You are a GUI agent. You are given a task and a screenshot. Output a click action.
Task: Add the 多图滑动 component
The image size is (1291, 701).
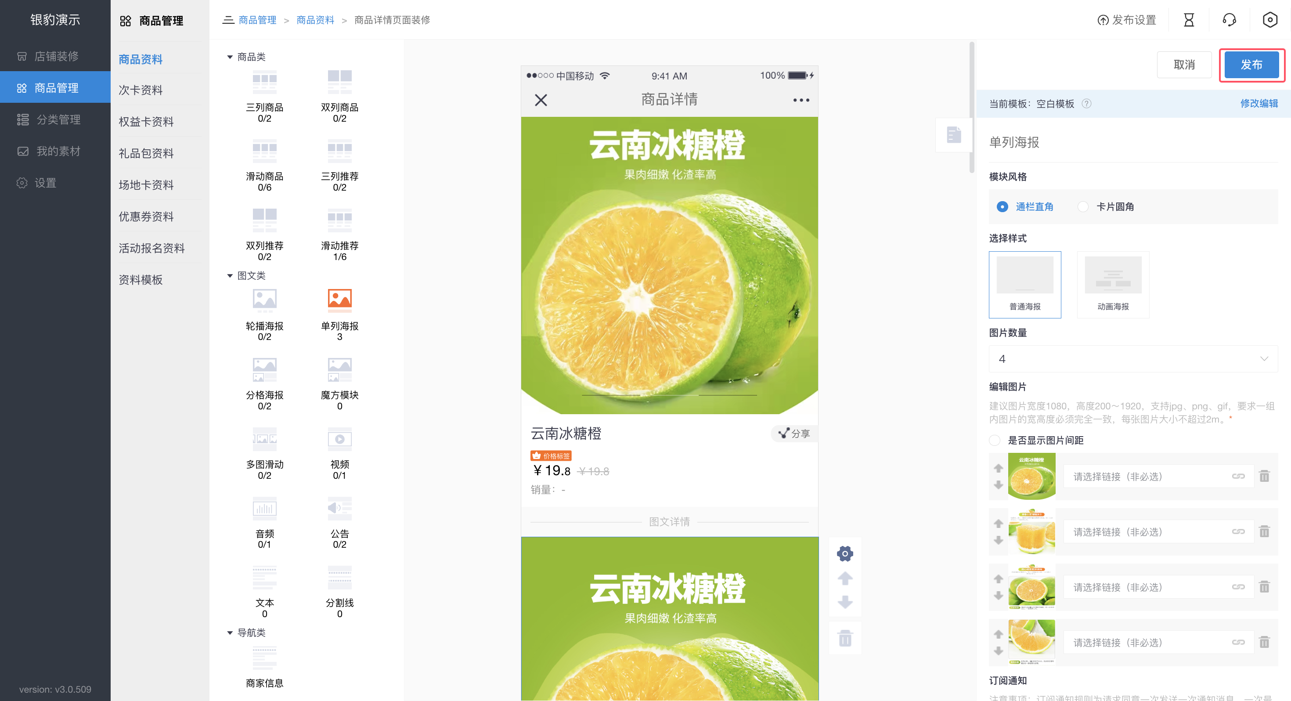tap(264, 453)
